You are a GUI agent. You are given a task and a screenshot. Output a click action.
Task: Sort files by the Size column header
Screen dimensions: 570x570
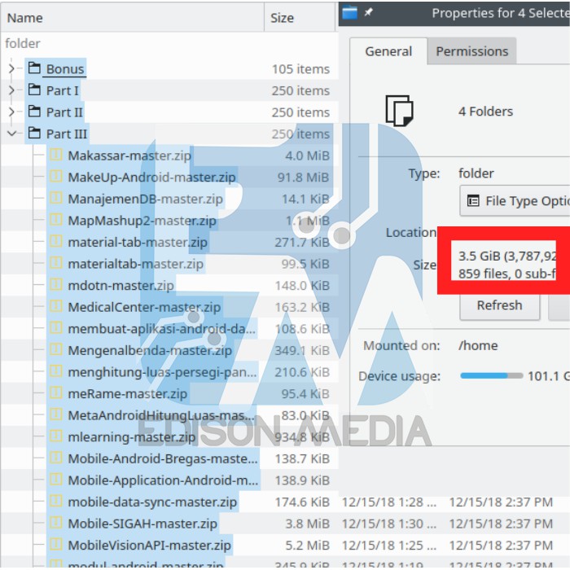click(x=300, y=18)
